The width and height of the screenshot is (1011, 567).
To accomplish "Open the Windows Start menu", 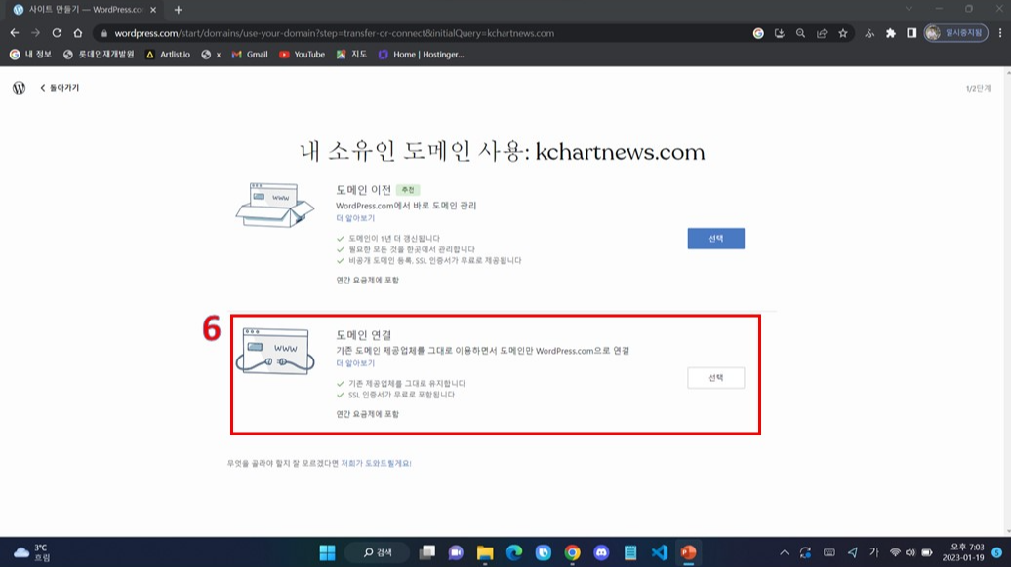I will point(327,552).
